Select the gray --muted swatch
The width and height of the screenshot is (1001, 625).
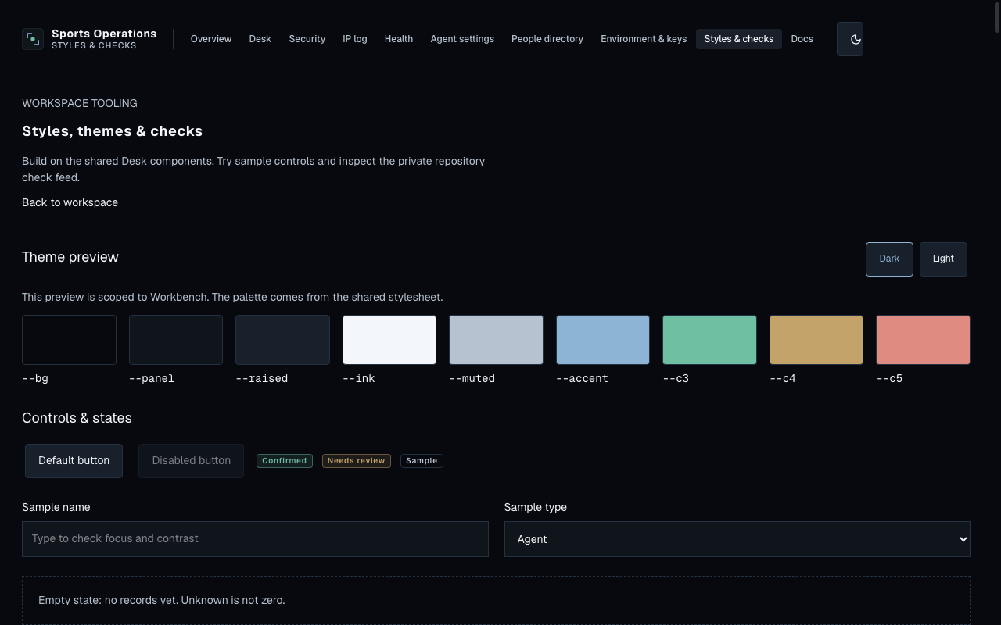496,340
